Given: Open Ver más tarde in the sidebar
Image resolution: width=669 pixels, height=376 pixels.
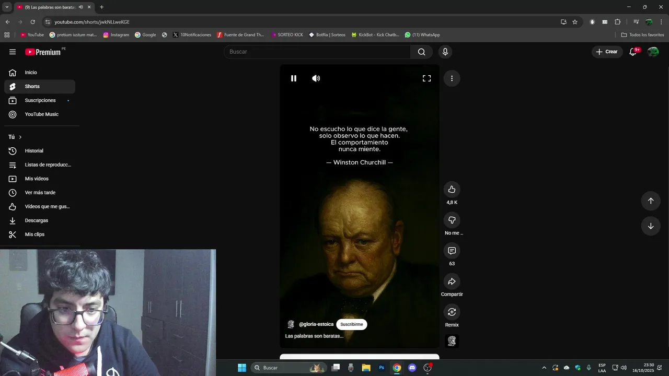Looking at the screenshot, I should (40, 193).
